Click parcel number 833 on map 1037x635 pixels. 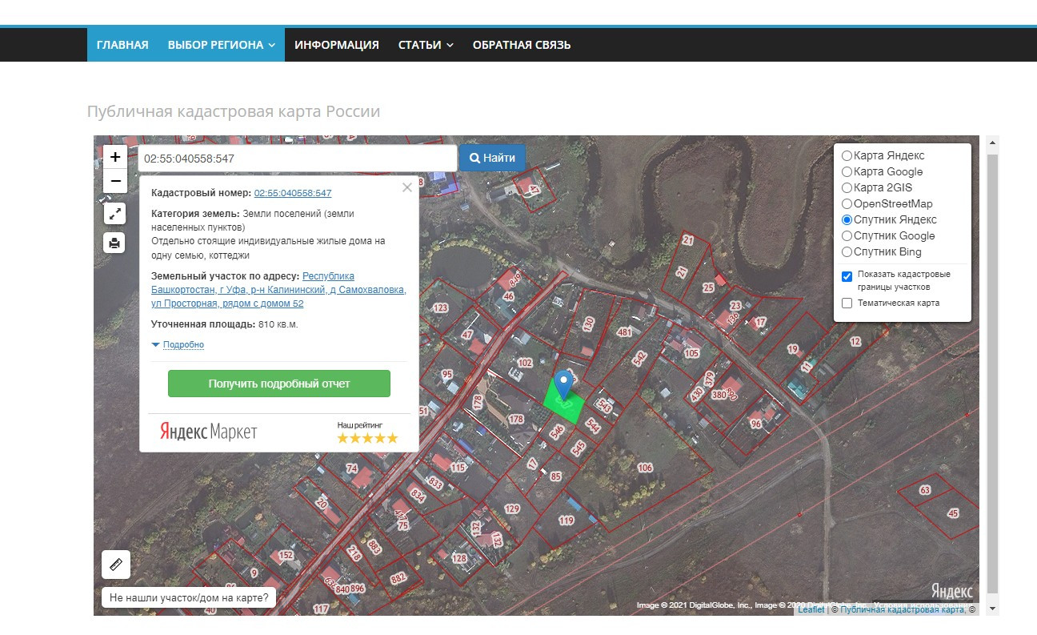435,483
